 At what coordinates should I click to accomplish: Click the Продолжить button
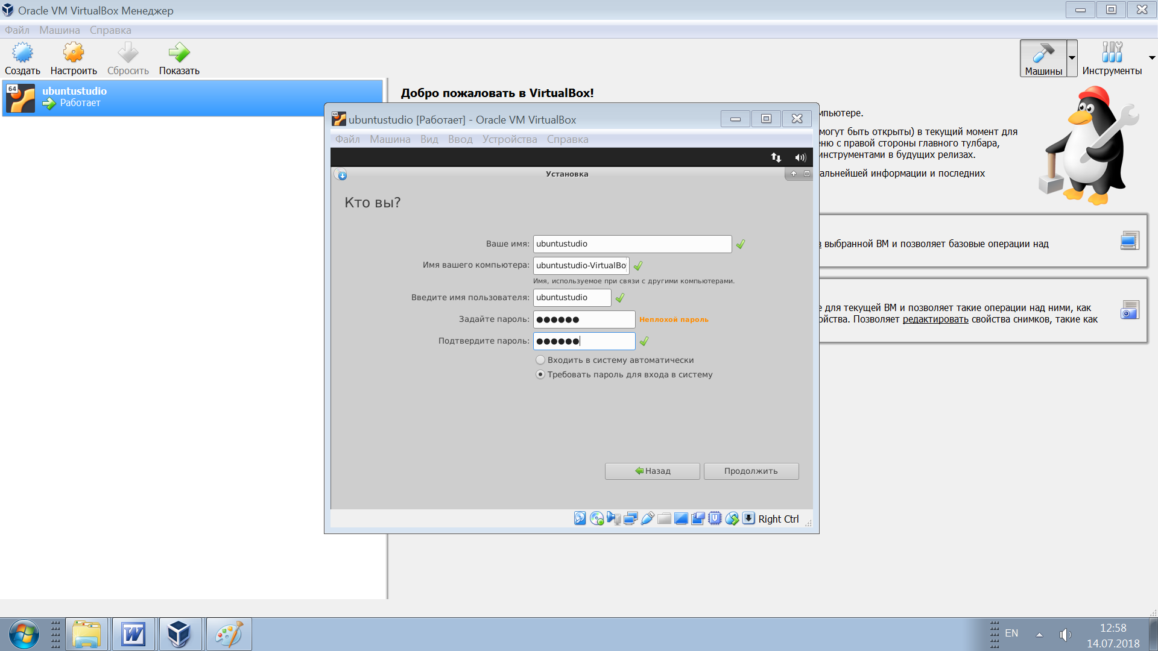751,471
